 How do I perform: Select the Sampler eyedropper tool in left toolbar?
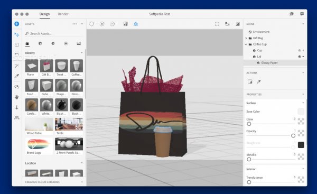[17, 76]
